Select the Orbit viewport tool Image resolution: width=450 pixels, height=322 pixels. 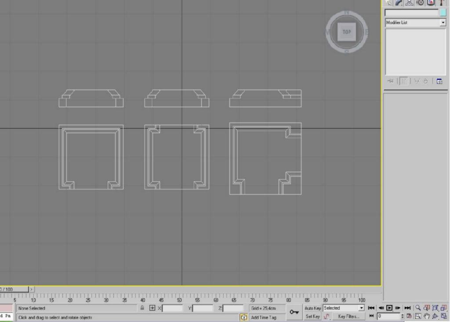pos(435,316)
